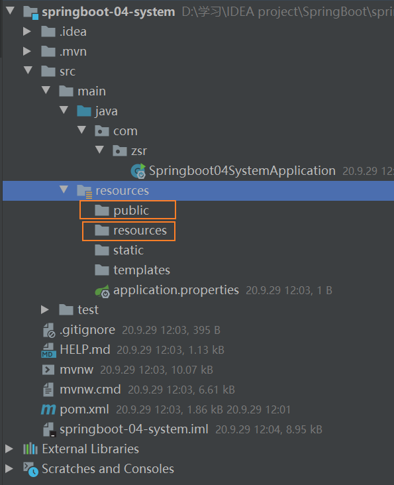Expand External Libraries arrow
394x485 pixels.
coord(9,449)
